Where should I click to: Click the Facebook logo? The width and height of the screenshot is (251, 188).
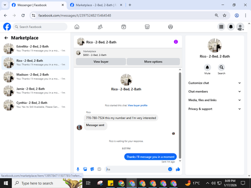7,27
